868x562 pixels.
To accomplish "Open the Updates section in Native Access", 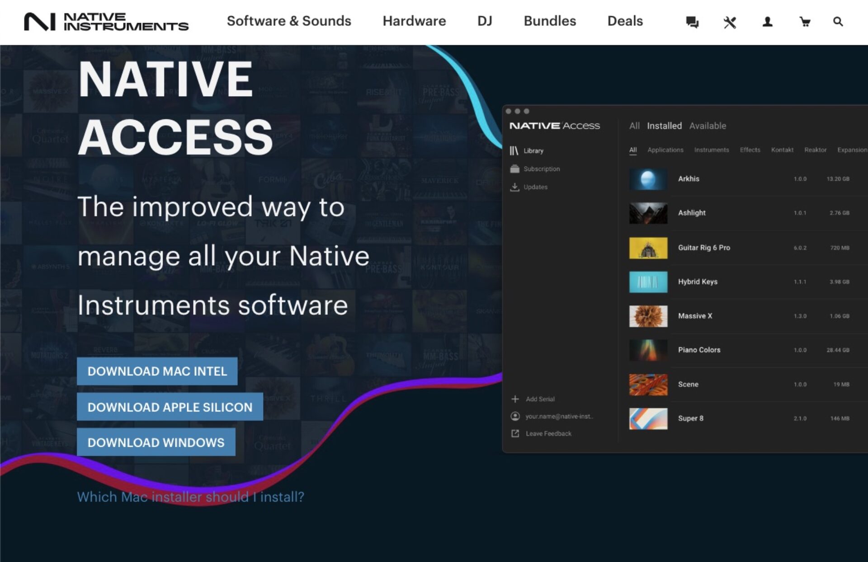I will click(x=536, y=187).
